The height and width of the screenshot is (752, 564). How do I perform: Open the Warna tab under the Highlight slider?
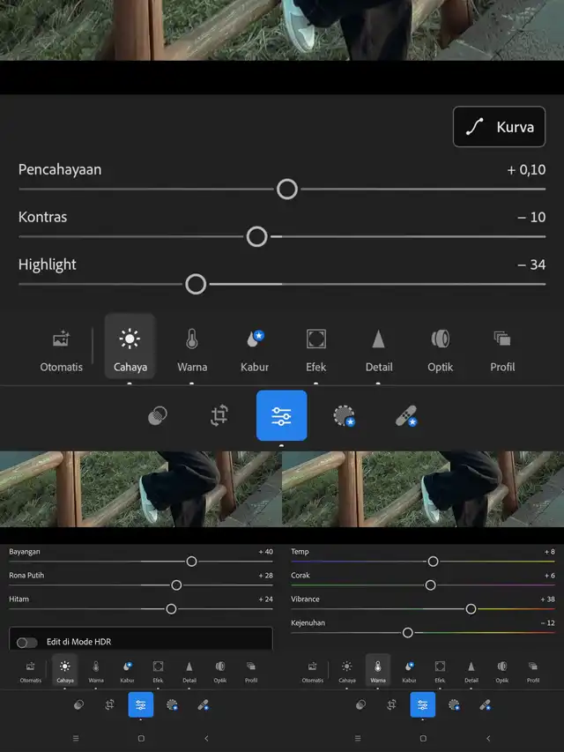coord(192,347)
